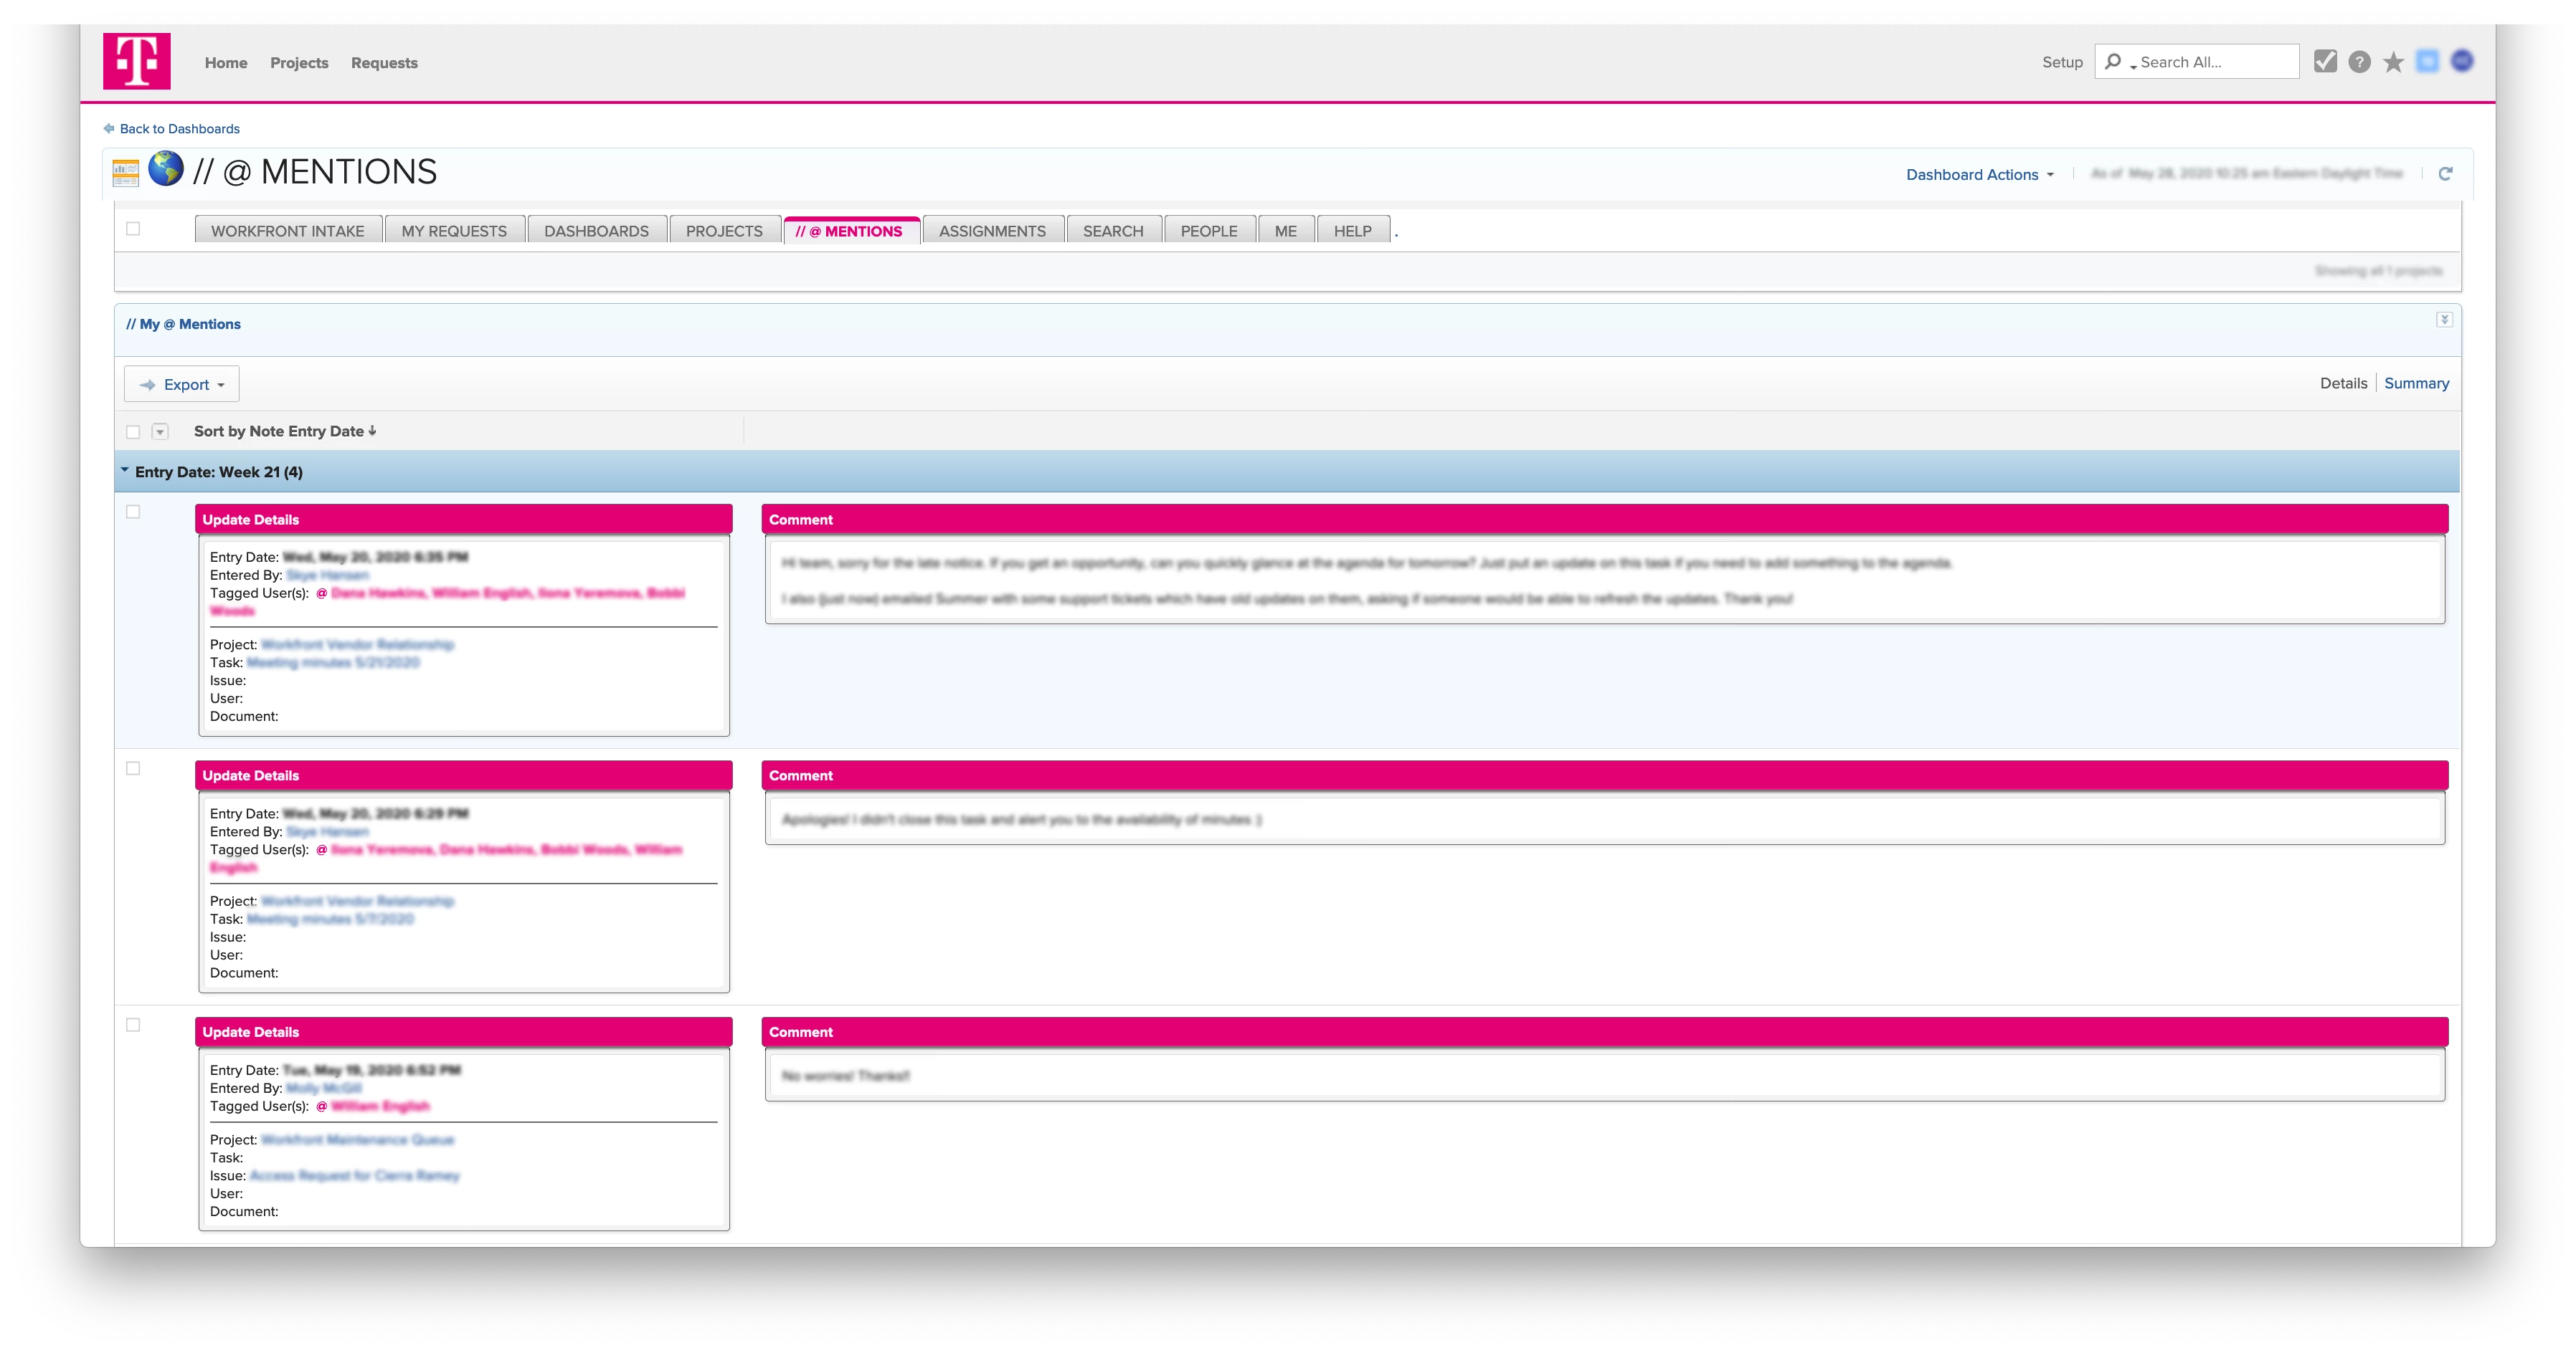This screenshot has height=1353, width=2576.
Task: Switch to the Summary view link
Action: coord(2416,383)
